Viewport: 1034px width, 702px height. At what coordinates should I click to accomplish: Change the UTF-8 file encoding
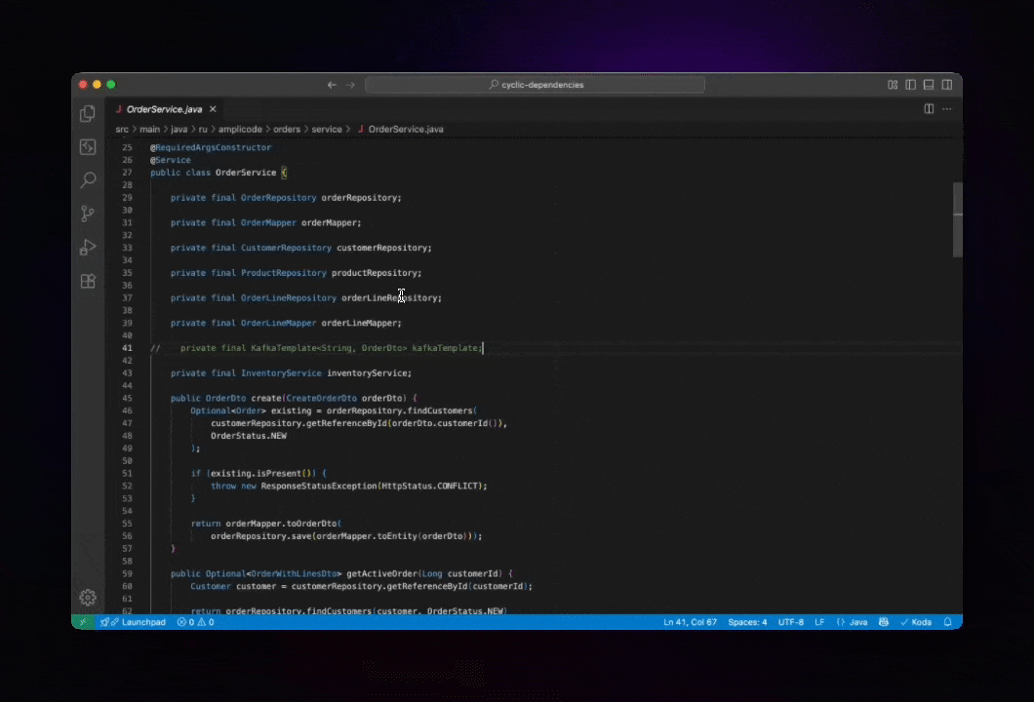pyautogui.click(x=790, y=622)
